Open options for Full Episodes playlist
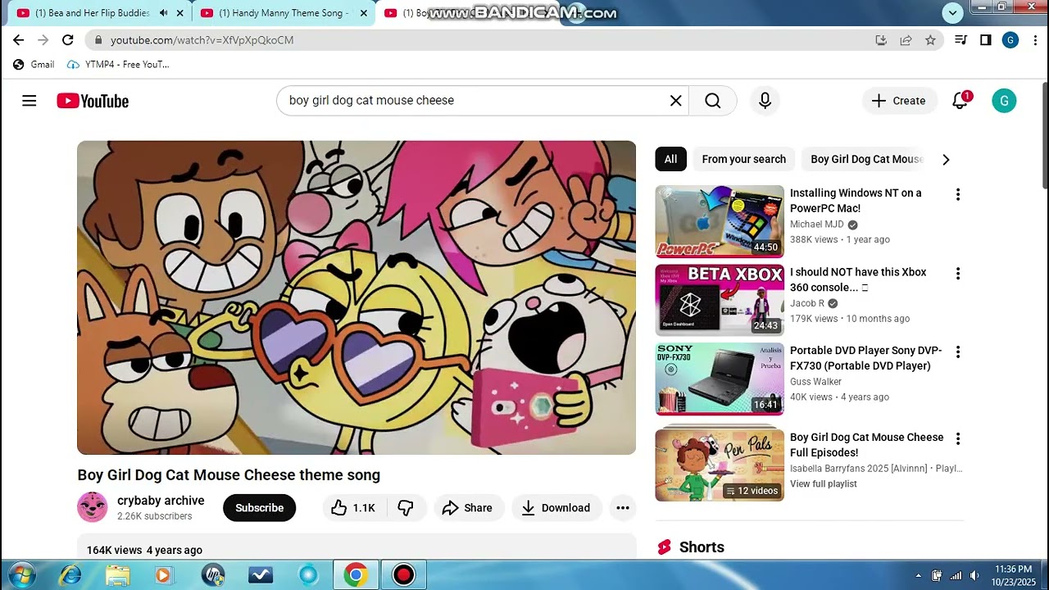 (957, 438)
